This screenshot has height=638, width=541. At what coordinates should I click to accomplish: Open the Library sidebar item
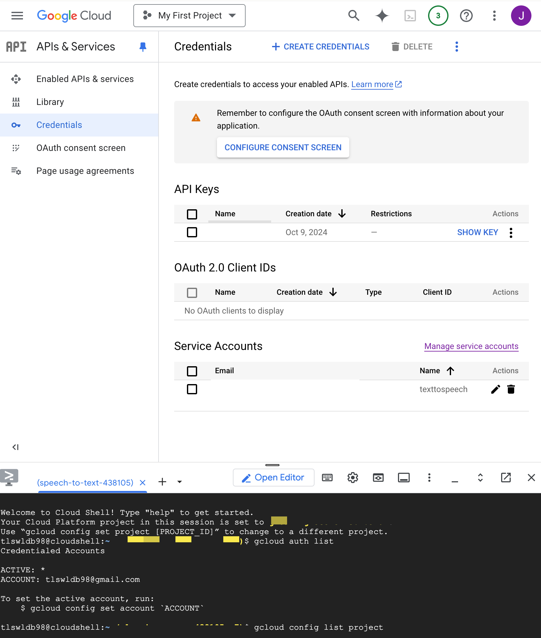point(79,102)
